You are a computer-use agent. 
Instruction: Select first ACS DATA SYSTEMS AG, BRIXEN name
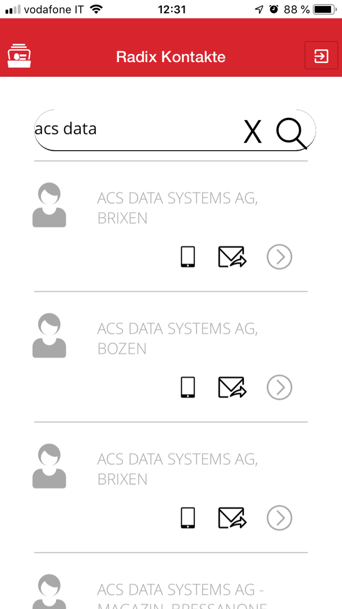pos(177,208)
